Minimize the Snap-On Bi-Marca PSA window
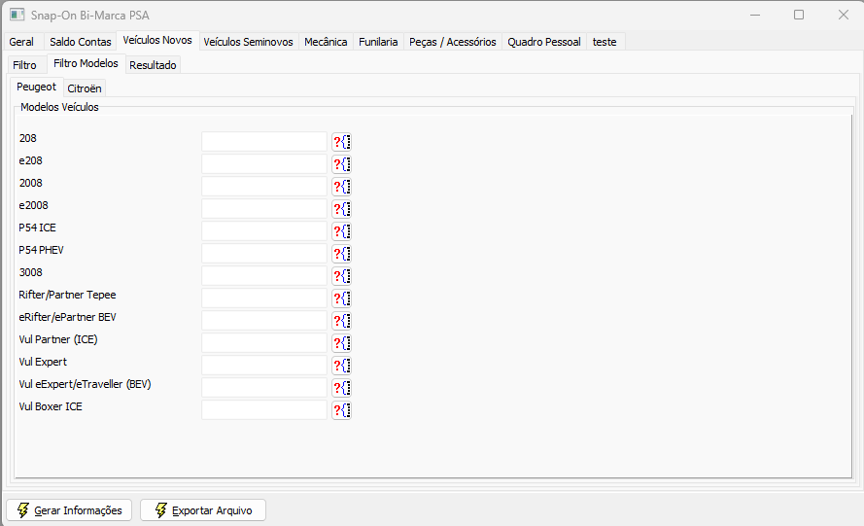The image size is (864, 526). coord(755,15)
